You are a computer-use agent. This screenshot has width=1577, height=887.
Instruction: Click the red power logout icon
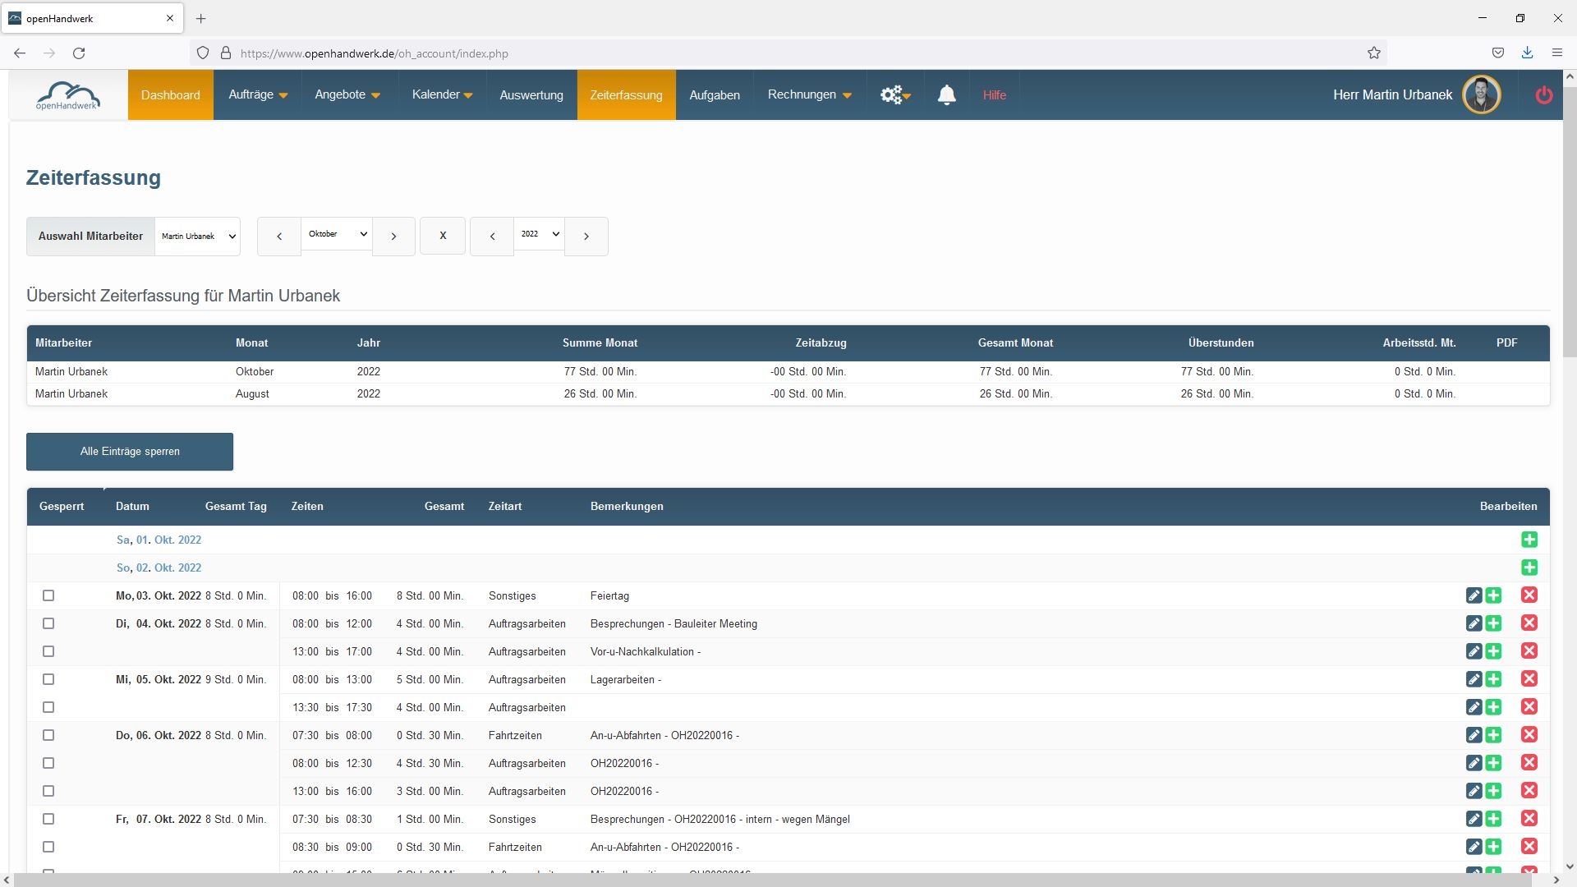click(1543, 95)
